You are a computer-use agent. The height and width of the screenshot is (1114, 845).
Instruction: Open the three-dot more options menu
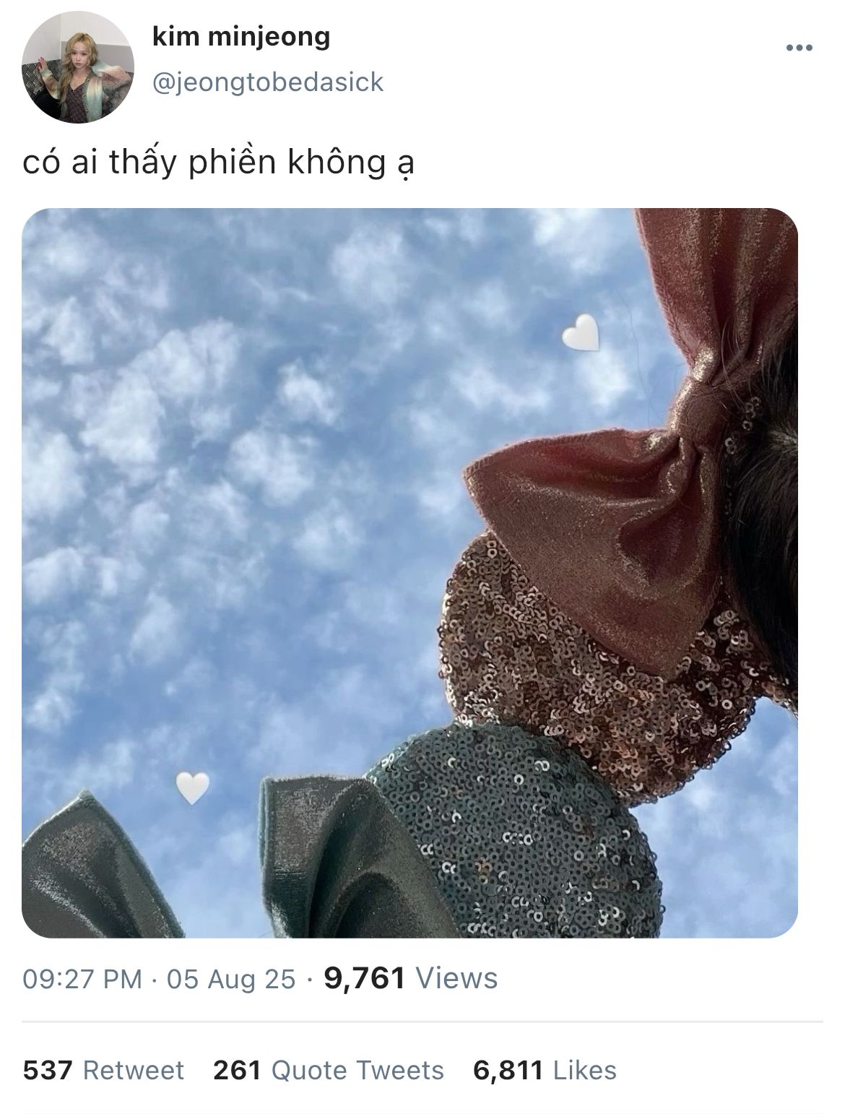coord(799,48)
